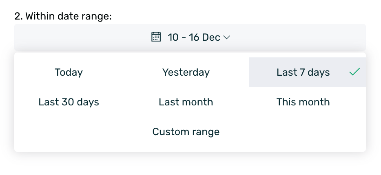Pick the Last 30 days range

69,102
